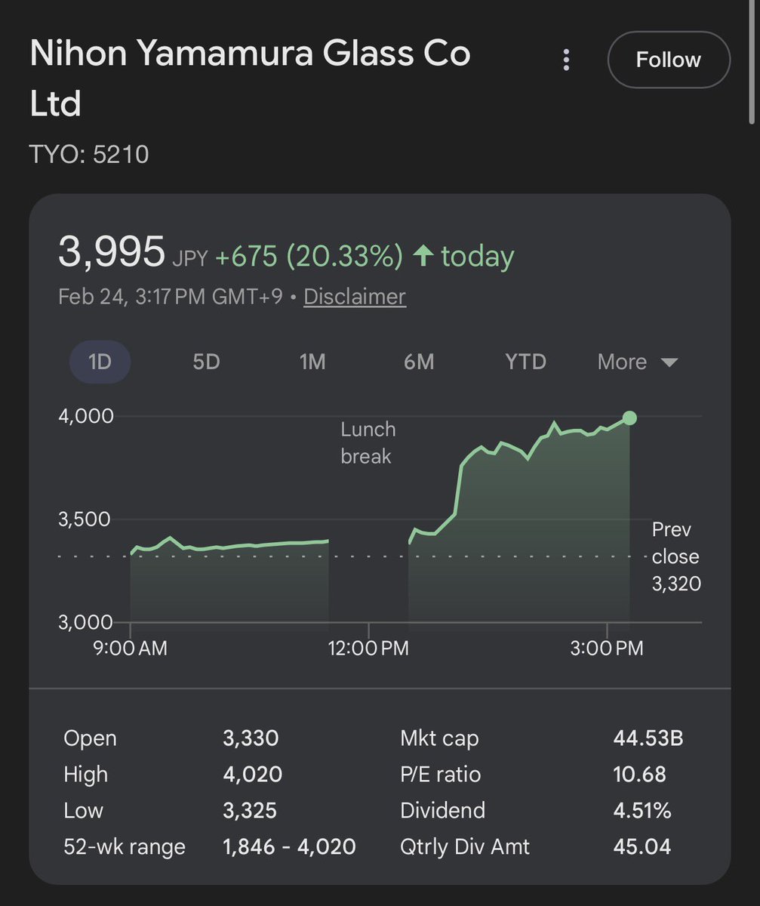Select the company name heading
The height and width of the screenshot is (906, 760).
250,79
